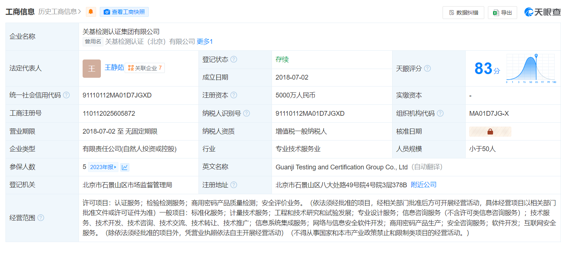Select credit code 91110112MA01D7JGXD under 统一社会信用代码
The height and width of the screenshot is (257, 561).
117,95
